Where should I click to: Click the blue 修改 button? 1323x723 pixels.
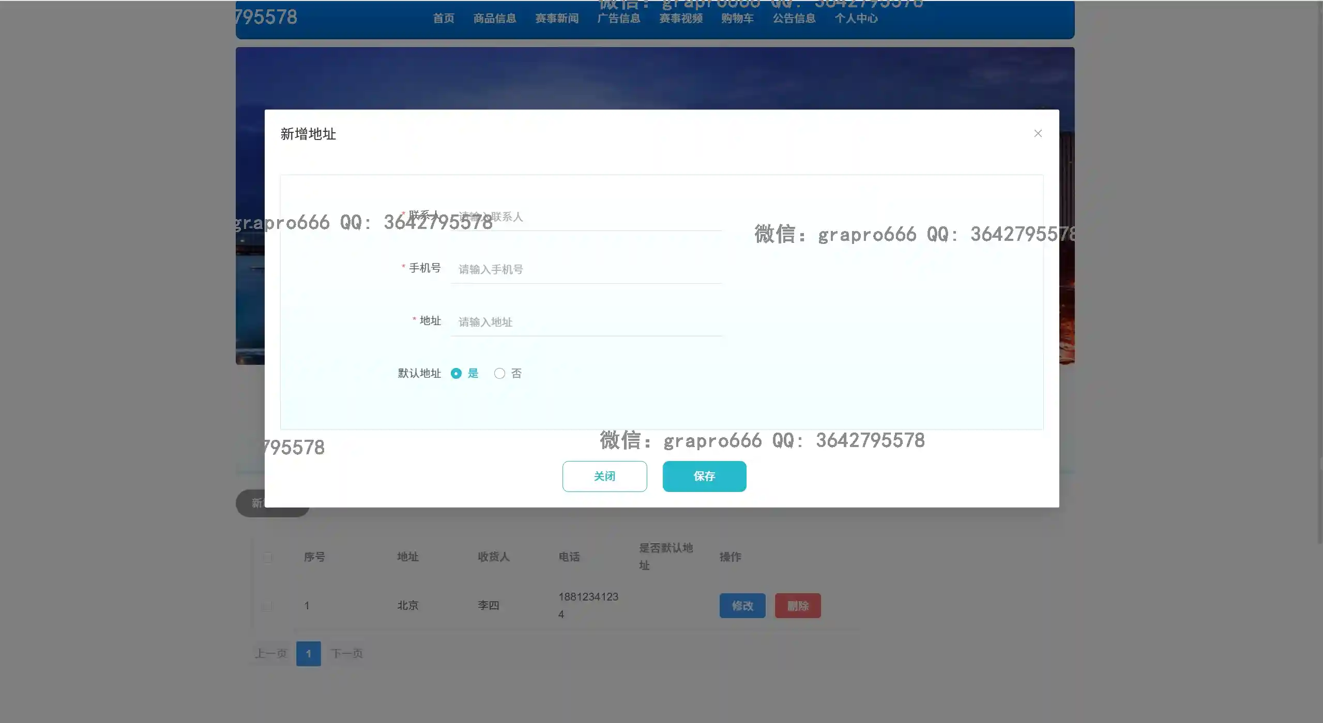[x=742, y=606]
